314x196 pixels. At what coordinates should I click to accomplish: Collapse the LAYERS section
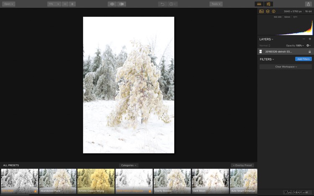266,39
